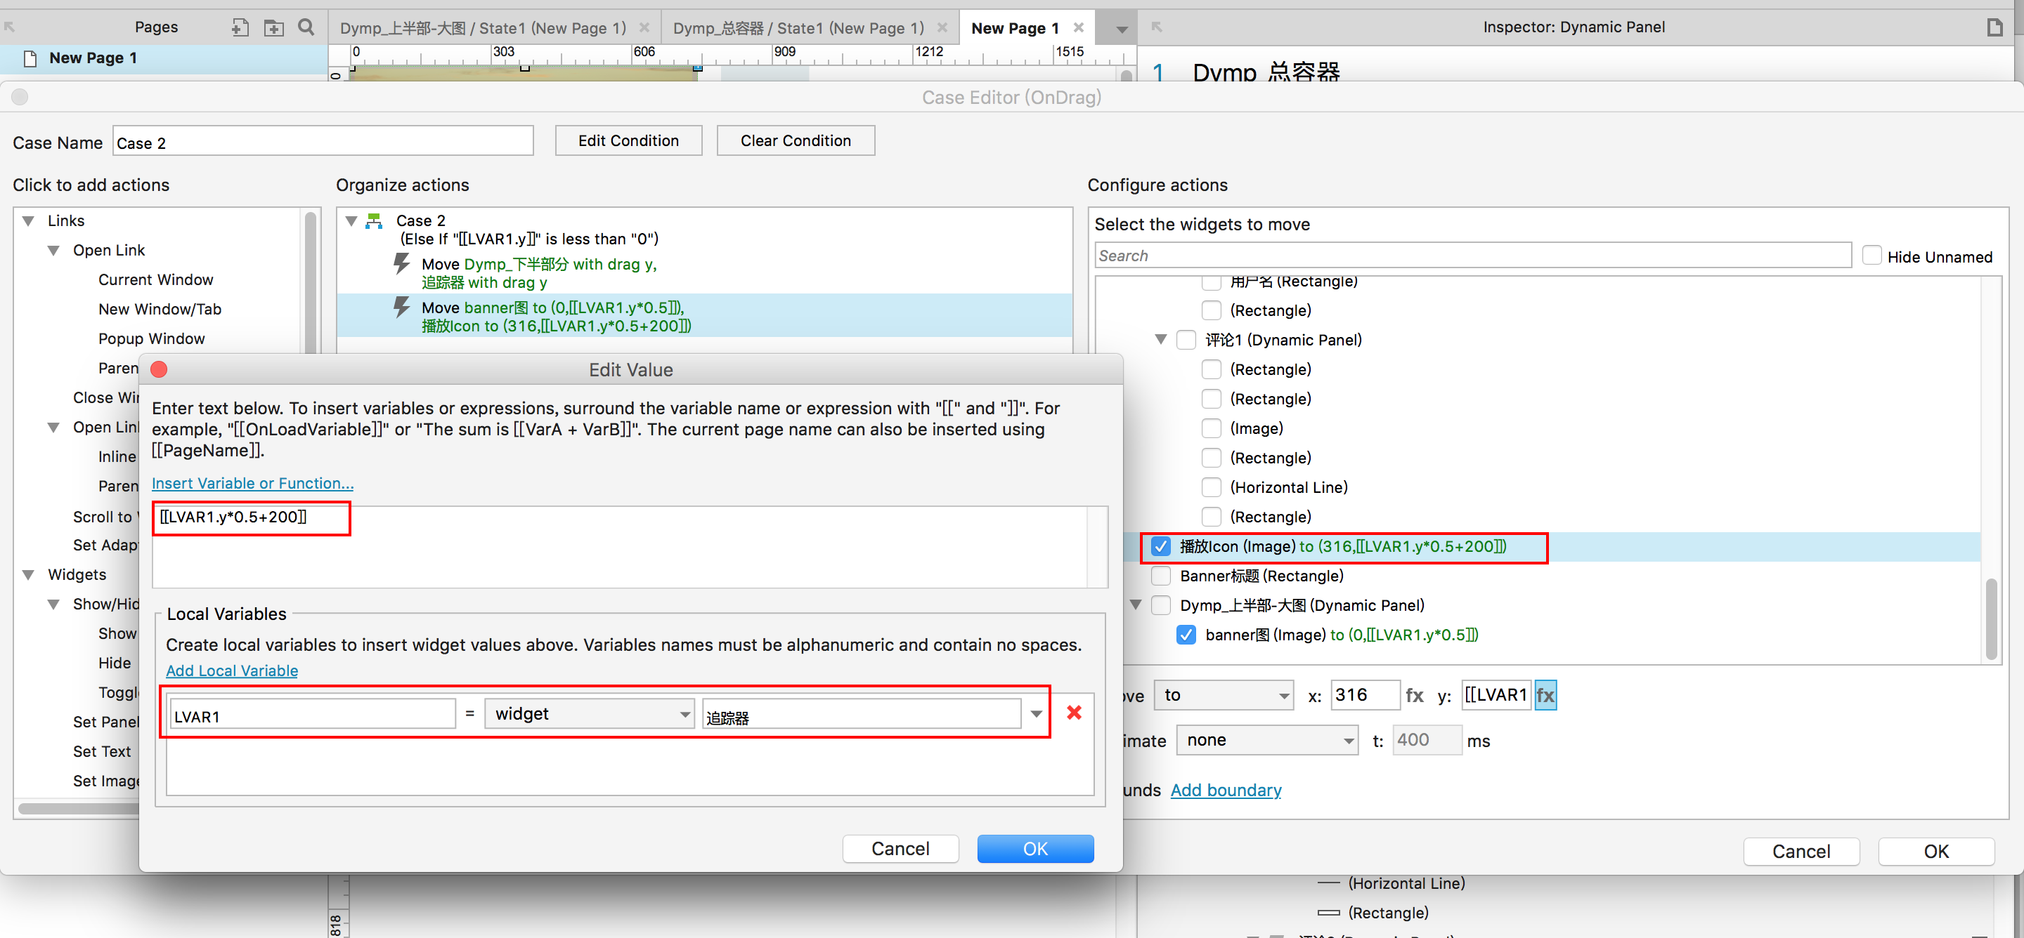Click the highlighted fx button next to y field
Viewport: 2024px width, 938px height.
click(1545, 696)
